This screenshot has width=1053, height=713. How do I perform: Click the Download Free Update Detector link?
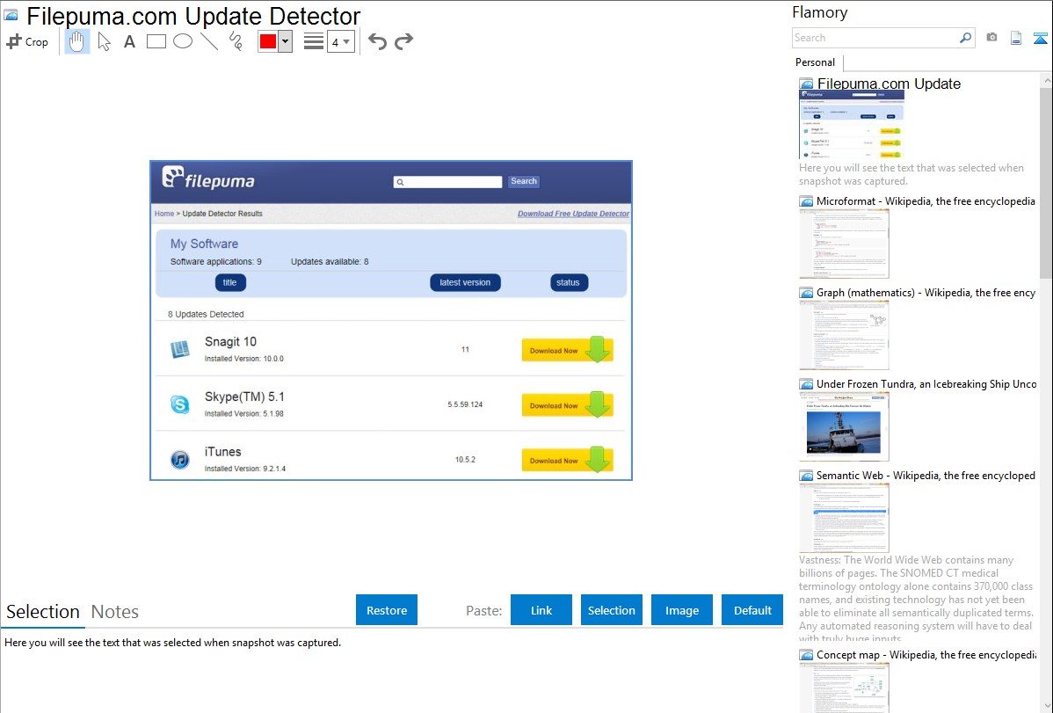(573, 214)
